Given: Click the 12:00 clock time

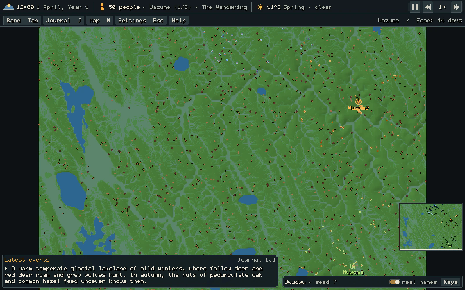Looking at the screenshot, I should [x=25, y=7].
